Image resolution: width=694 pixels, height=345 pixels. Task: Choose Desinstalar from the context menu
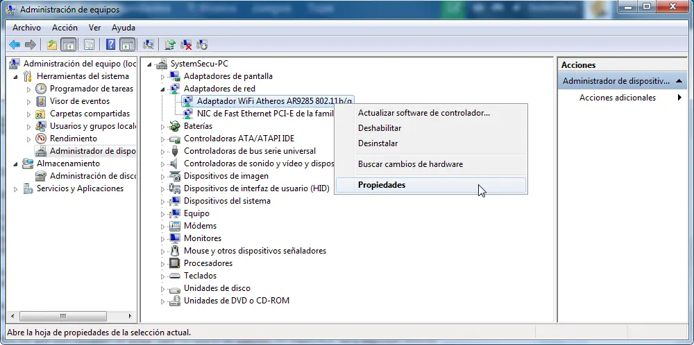click(431, 143)
